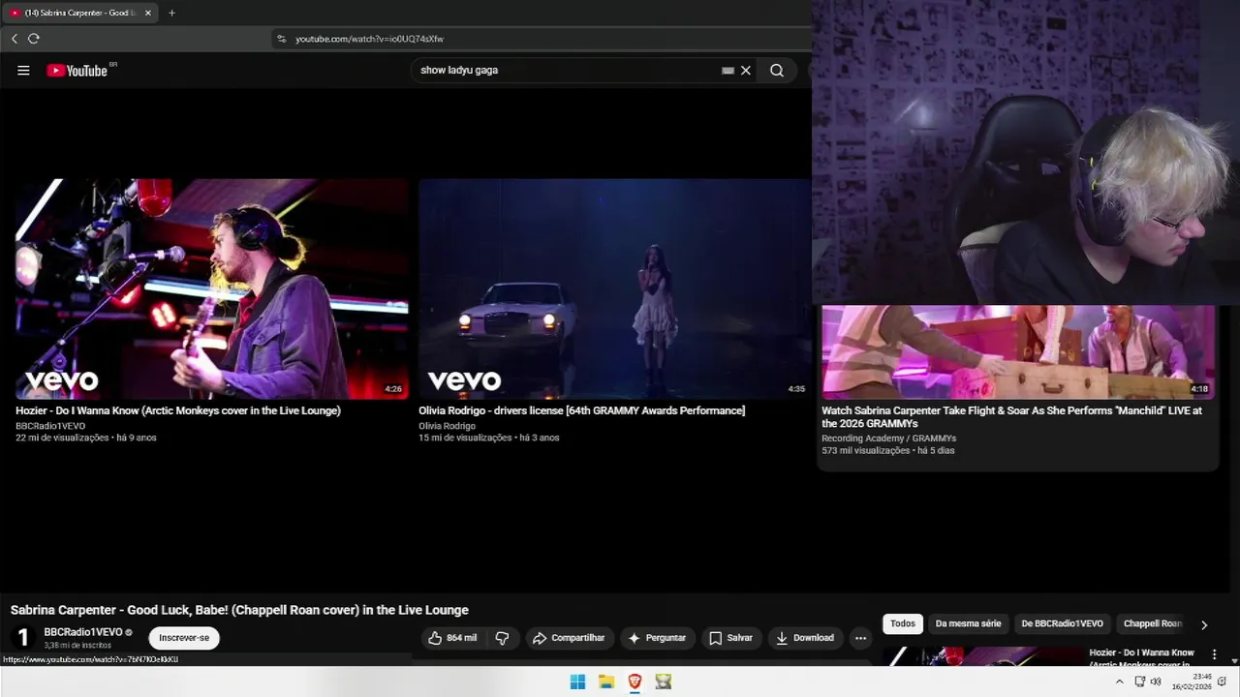Viewport: 1240px width, 697px height.
Task: Go back with browser back arrow
Action: click(x=15, y=39)
